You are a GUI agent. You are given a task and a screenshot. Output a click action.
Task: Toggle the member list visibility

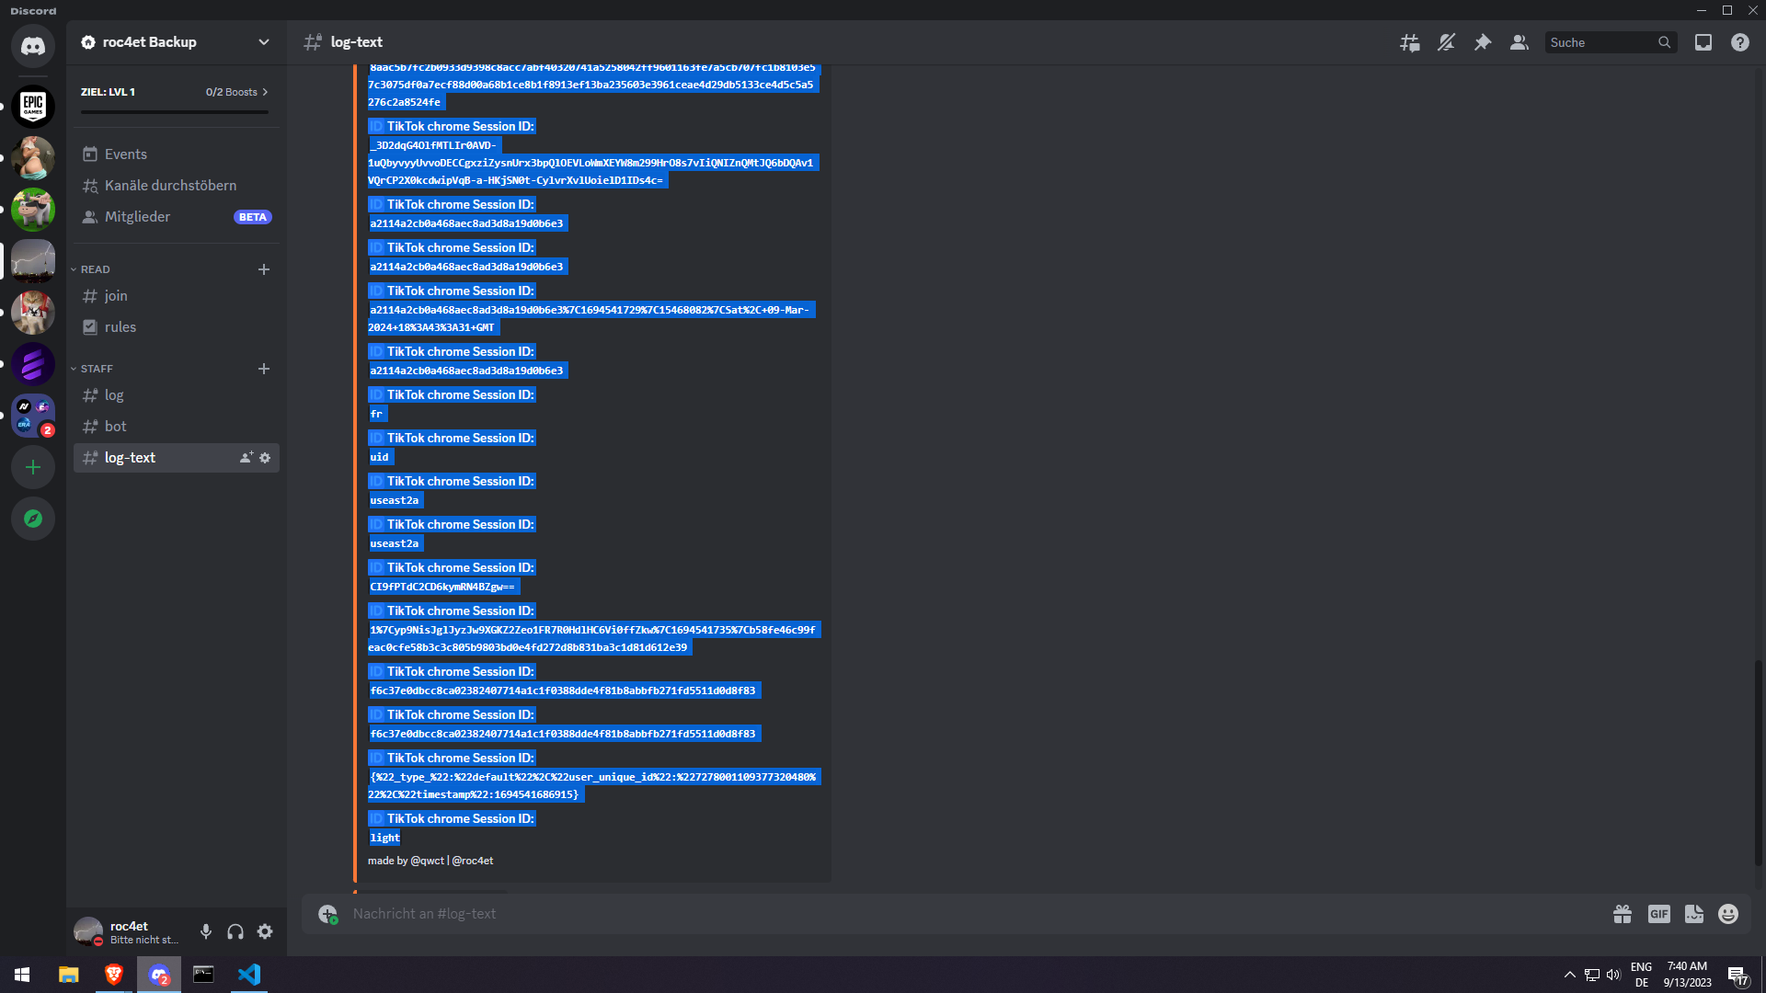(x=1519, y=42)
